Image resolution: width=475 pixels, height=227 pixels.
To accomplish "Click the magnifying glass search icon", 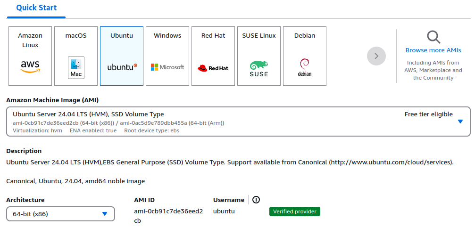I will pos(433,37).
